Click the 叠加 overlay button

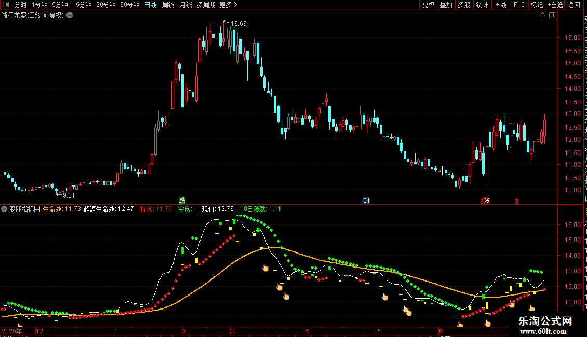tap(446, 5)
